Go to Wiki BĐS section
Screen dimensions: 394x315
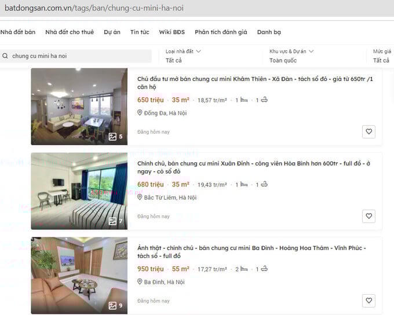coord(172,32)
